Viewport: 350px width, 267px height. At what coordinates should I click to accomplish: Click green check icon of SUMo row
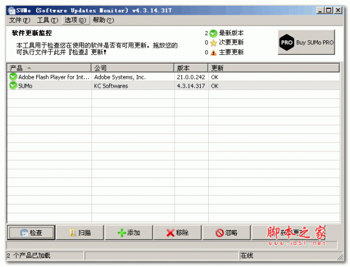tap(13, 86)
